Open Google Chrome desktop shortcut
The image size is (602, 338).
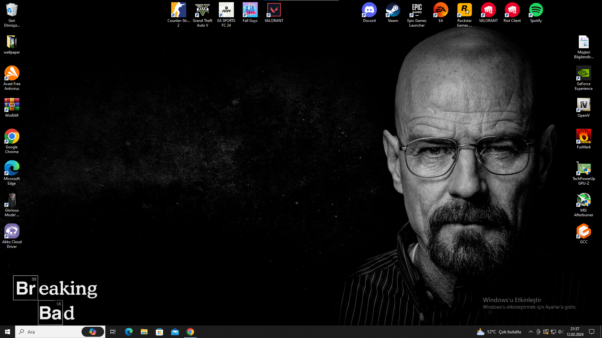[12, 141]
